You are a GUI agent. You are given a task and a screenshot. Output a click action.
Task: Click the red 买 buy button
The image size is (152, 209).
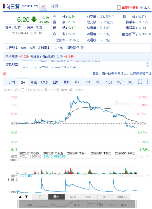(44, 7)
